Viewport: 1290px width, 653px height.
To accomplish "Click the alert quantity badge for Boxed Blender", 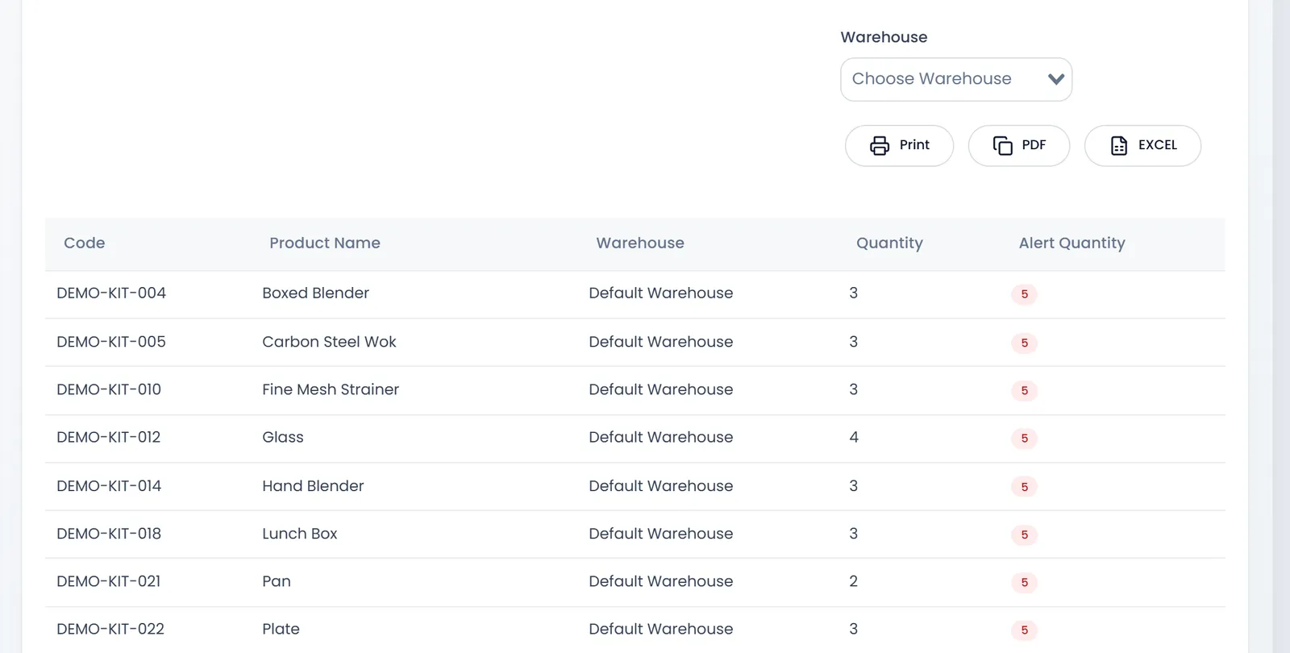I will coord(1024,294).
